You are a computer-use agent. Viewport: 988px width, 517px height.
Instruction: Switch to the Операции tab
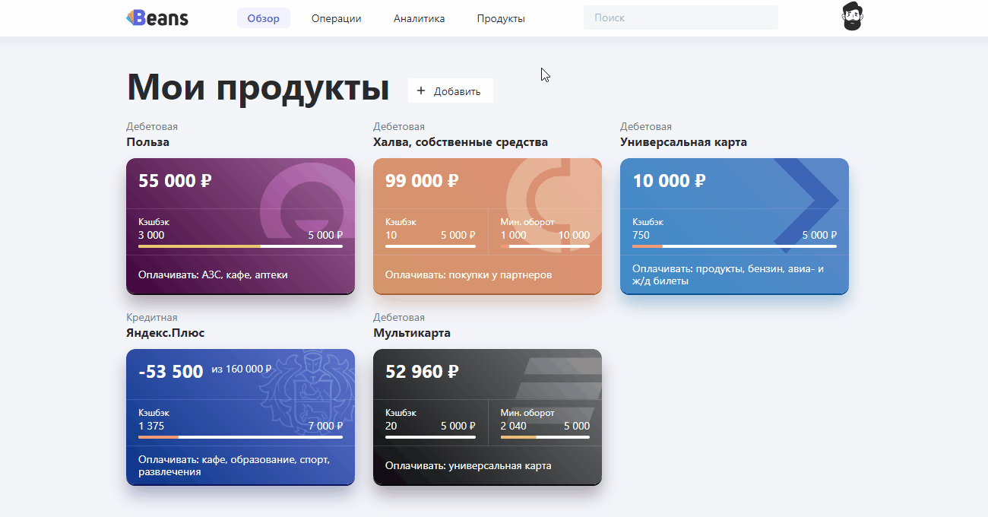click(337, 18)
